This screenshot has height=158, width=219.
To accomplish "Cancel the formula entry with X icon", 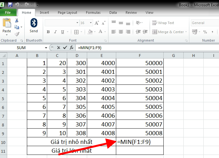I will (x=59, y=48).
